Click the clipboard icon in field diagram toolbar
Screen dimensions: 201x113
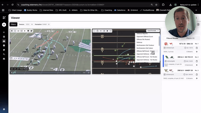click(97, 31)
